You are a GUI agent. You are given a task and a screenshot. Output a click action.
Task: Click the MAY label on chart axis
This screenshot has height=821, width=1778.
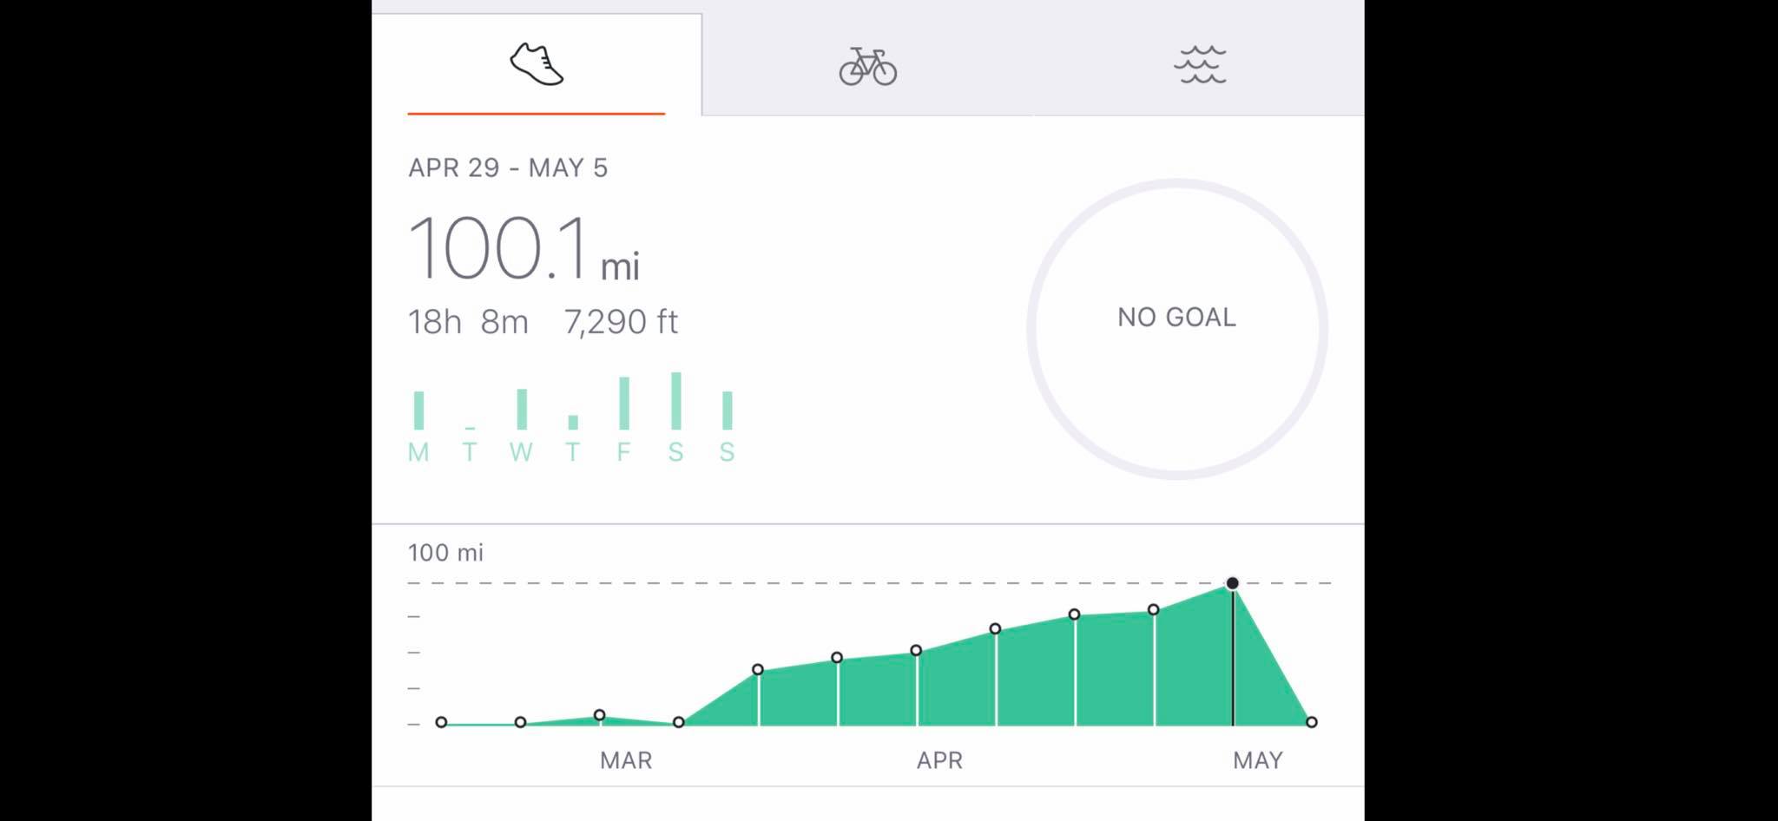pos(1258,760)
